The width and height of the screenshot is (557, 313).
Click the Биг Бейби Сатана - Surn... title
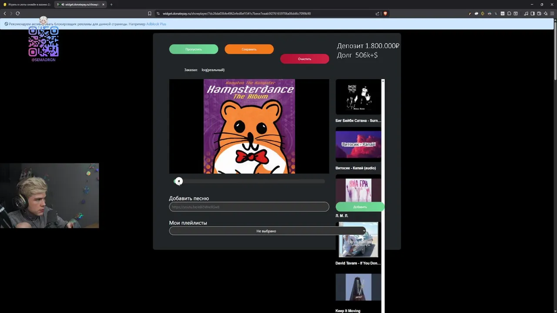pos(358,121)
